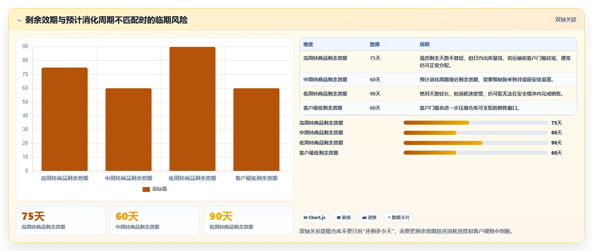Click the lightning icon beside the card title
Screen dimensions: 593x251
[x=19, y=21]
